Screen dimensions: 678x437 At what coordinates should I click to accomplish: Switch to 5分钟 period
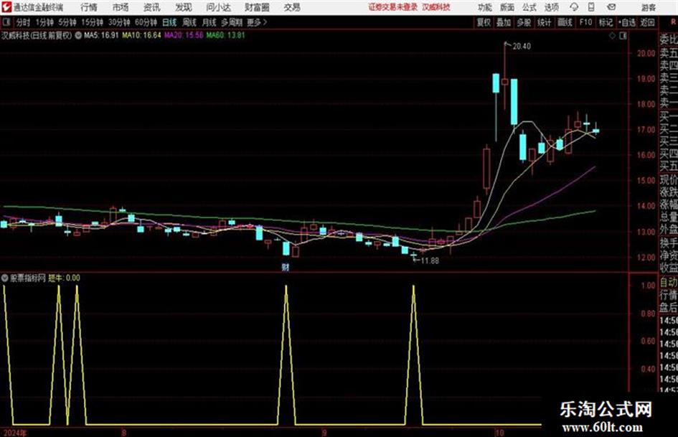[67, 22]
